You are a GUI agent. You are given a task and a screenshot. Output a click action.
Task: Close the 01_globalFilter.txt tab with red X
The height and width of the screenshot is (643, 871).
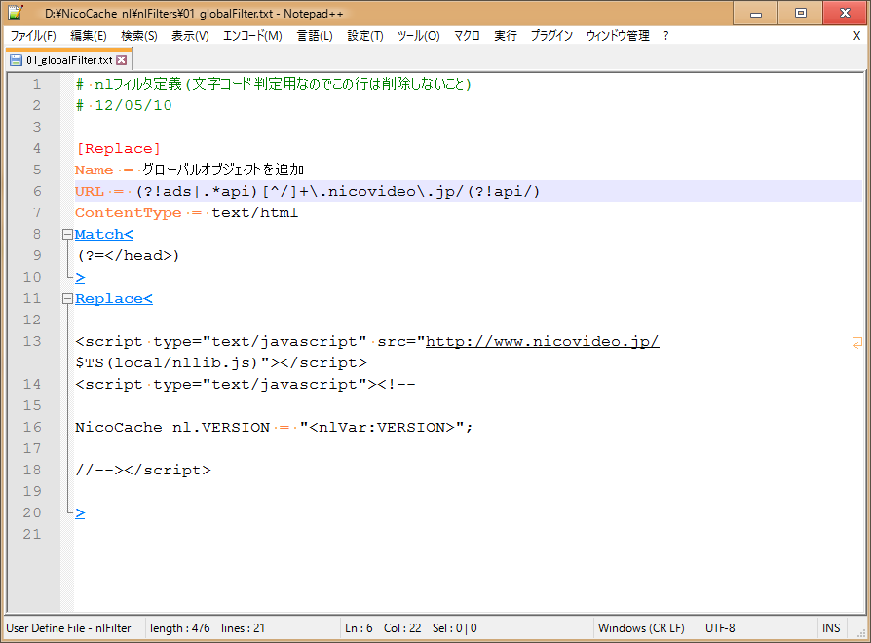(x=121, y=60)
